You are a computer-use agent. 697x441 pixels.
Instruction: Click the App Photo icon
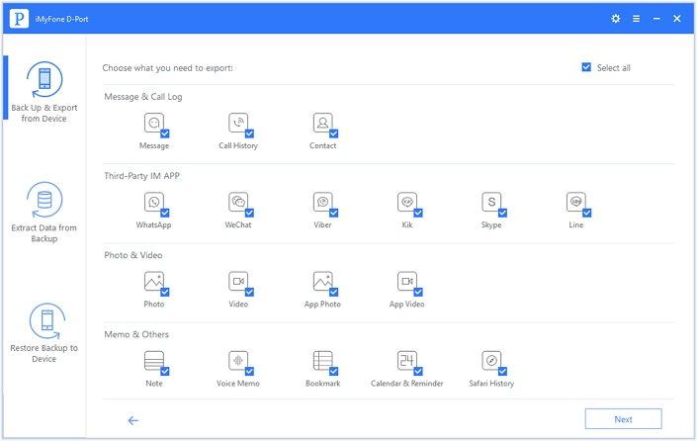(322, 282)
